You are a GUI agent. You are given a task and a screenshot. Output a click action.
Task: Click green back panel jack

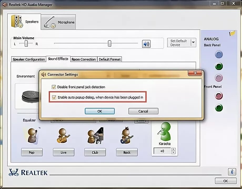(x=219, y=66)
